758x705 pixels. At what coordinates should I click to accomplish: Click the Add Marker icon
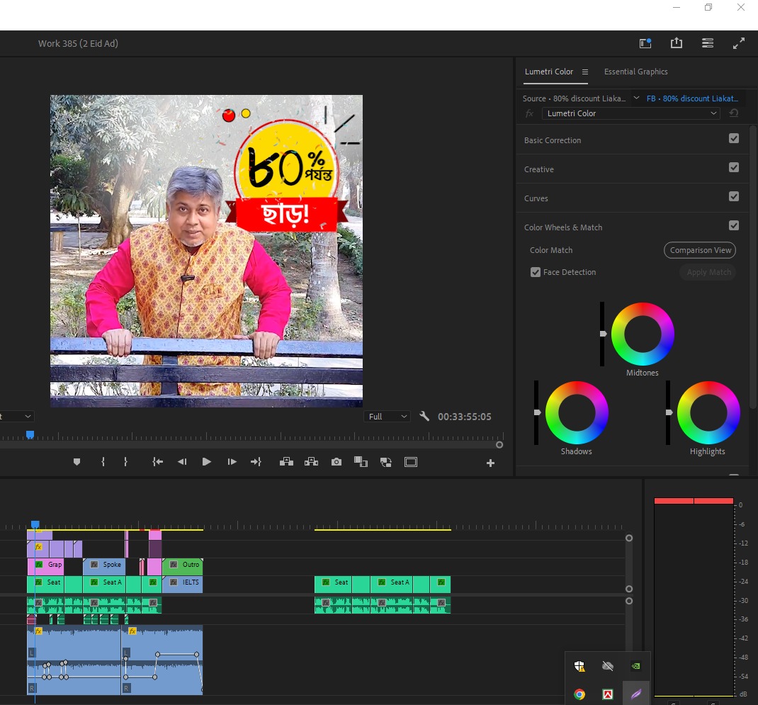pyautogui.click(x=77, y=462)
